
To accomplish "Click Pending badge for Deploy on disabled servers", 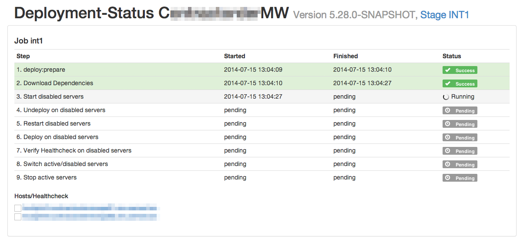I will (x=460, y=138).
